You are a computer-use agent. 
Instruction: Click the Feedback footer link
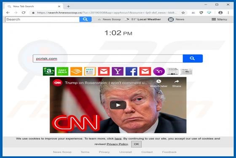(169, 152)
